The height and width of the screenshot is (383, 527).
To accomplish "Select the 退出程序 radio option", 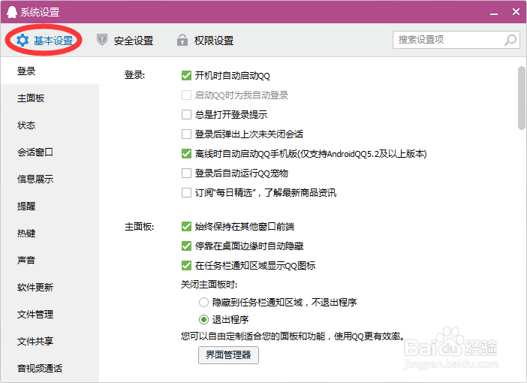I will pyautogui.click(x=203, y=319).
